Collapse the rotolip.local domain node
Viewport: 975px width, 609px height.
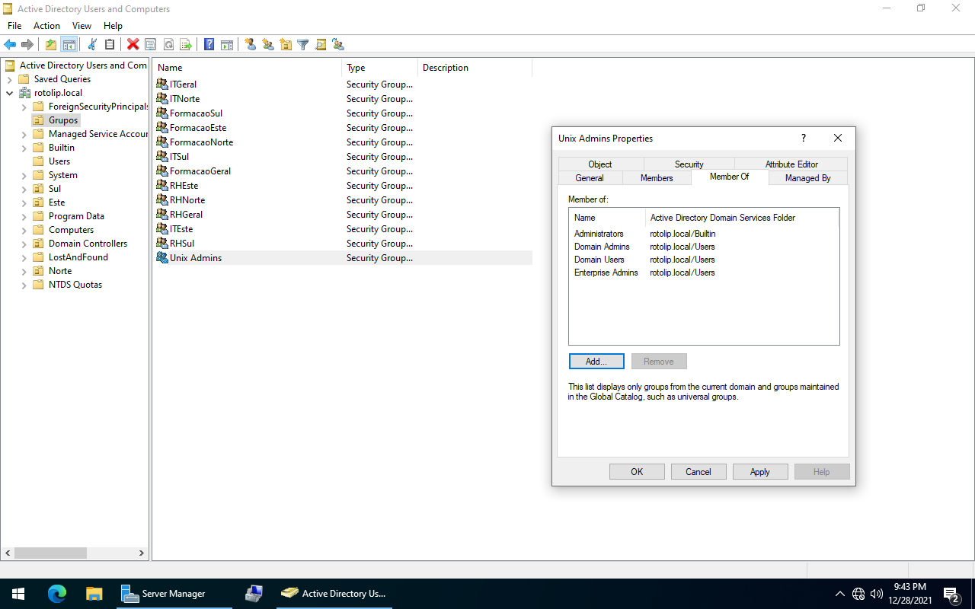(10, 93)
